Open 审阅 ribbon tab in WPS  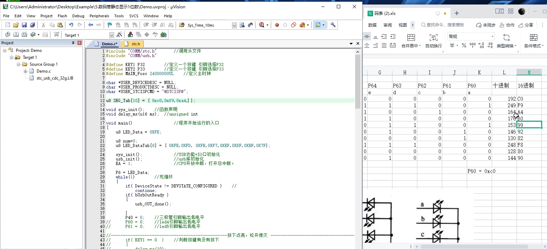point(388,25)
